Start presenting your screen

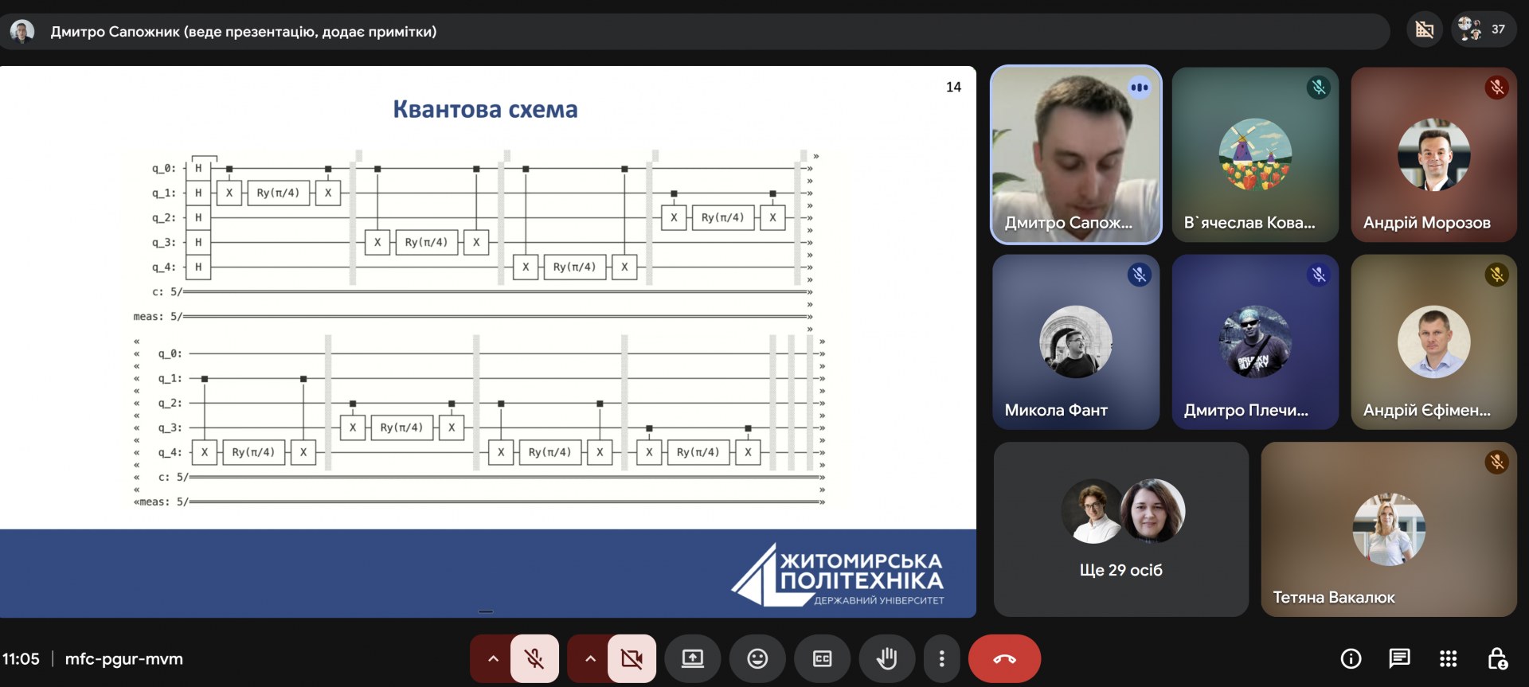tap(693, 658)
